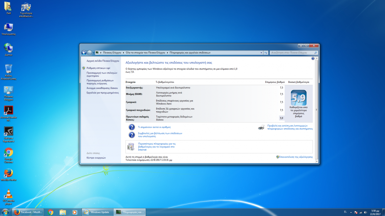The width and height of the screenshot is (385, 216).
Task: Click the printer icon for detailed info
Action: point(261,127)
